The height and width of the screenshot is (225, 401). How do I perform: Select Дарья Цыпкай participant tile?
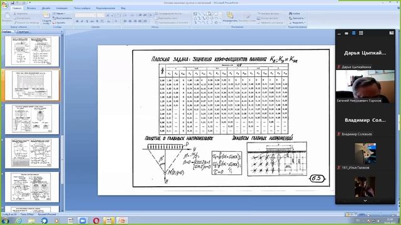[x=365, y=53]
